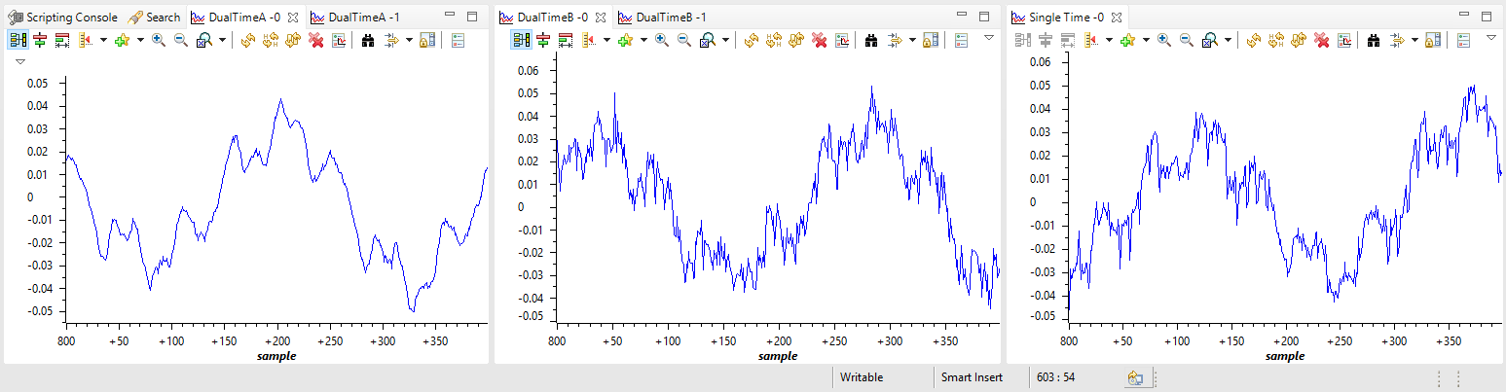Image resolution: width=1506 pixels, height=392 pixels.
Task: Open the Scripting Console view
Action: [63, 17]
